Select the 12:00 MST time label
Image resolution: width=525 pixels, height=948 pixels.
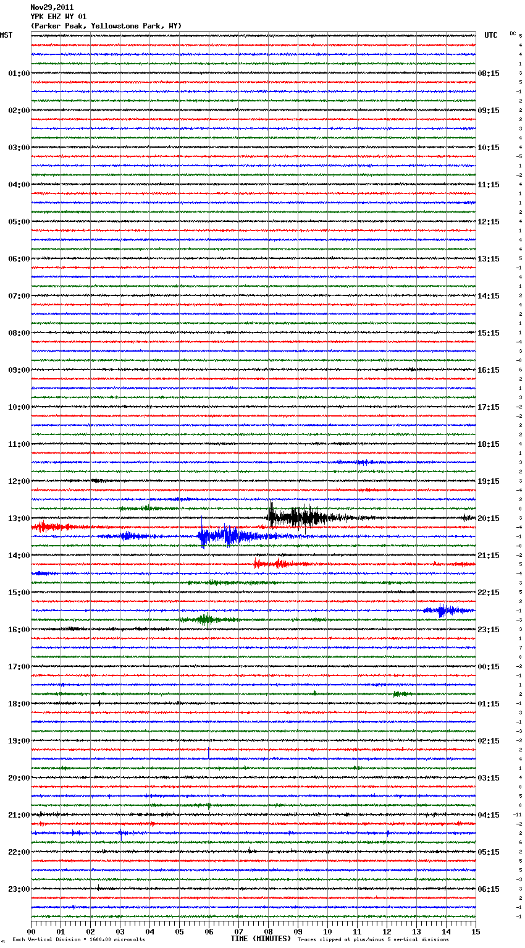click(x=19, y=481)
